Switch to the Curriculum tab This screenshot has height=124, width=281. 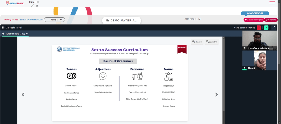click(192, 19)
